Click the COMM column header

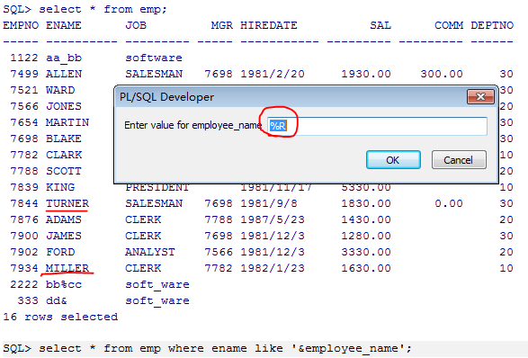point(449,25)
